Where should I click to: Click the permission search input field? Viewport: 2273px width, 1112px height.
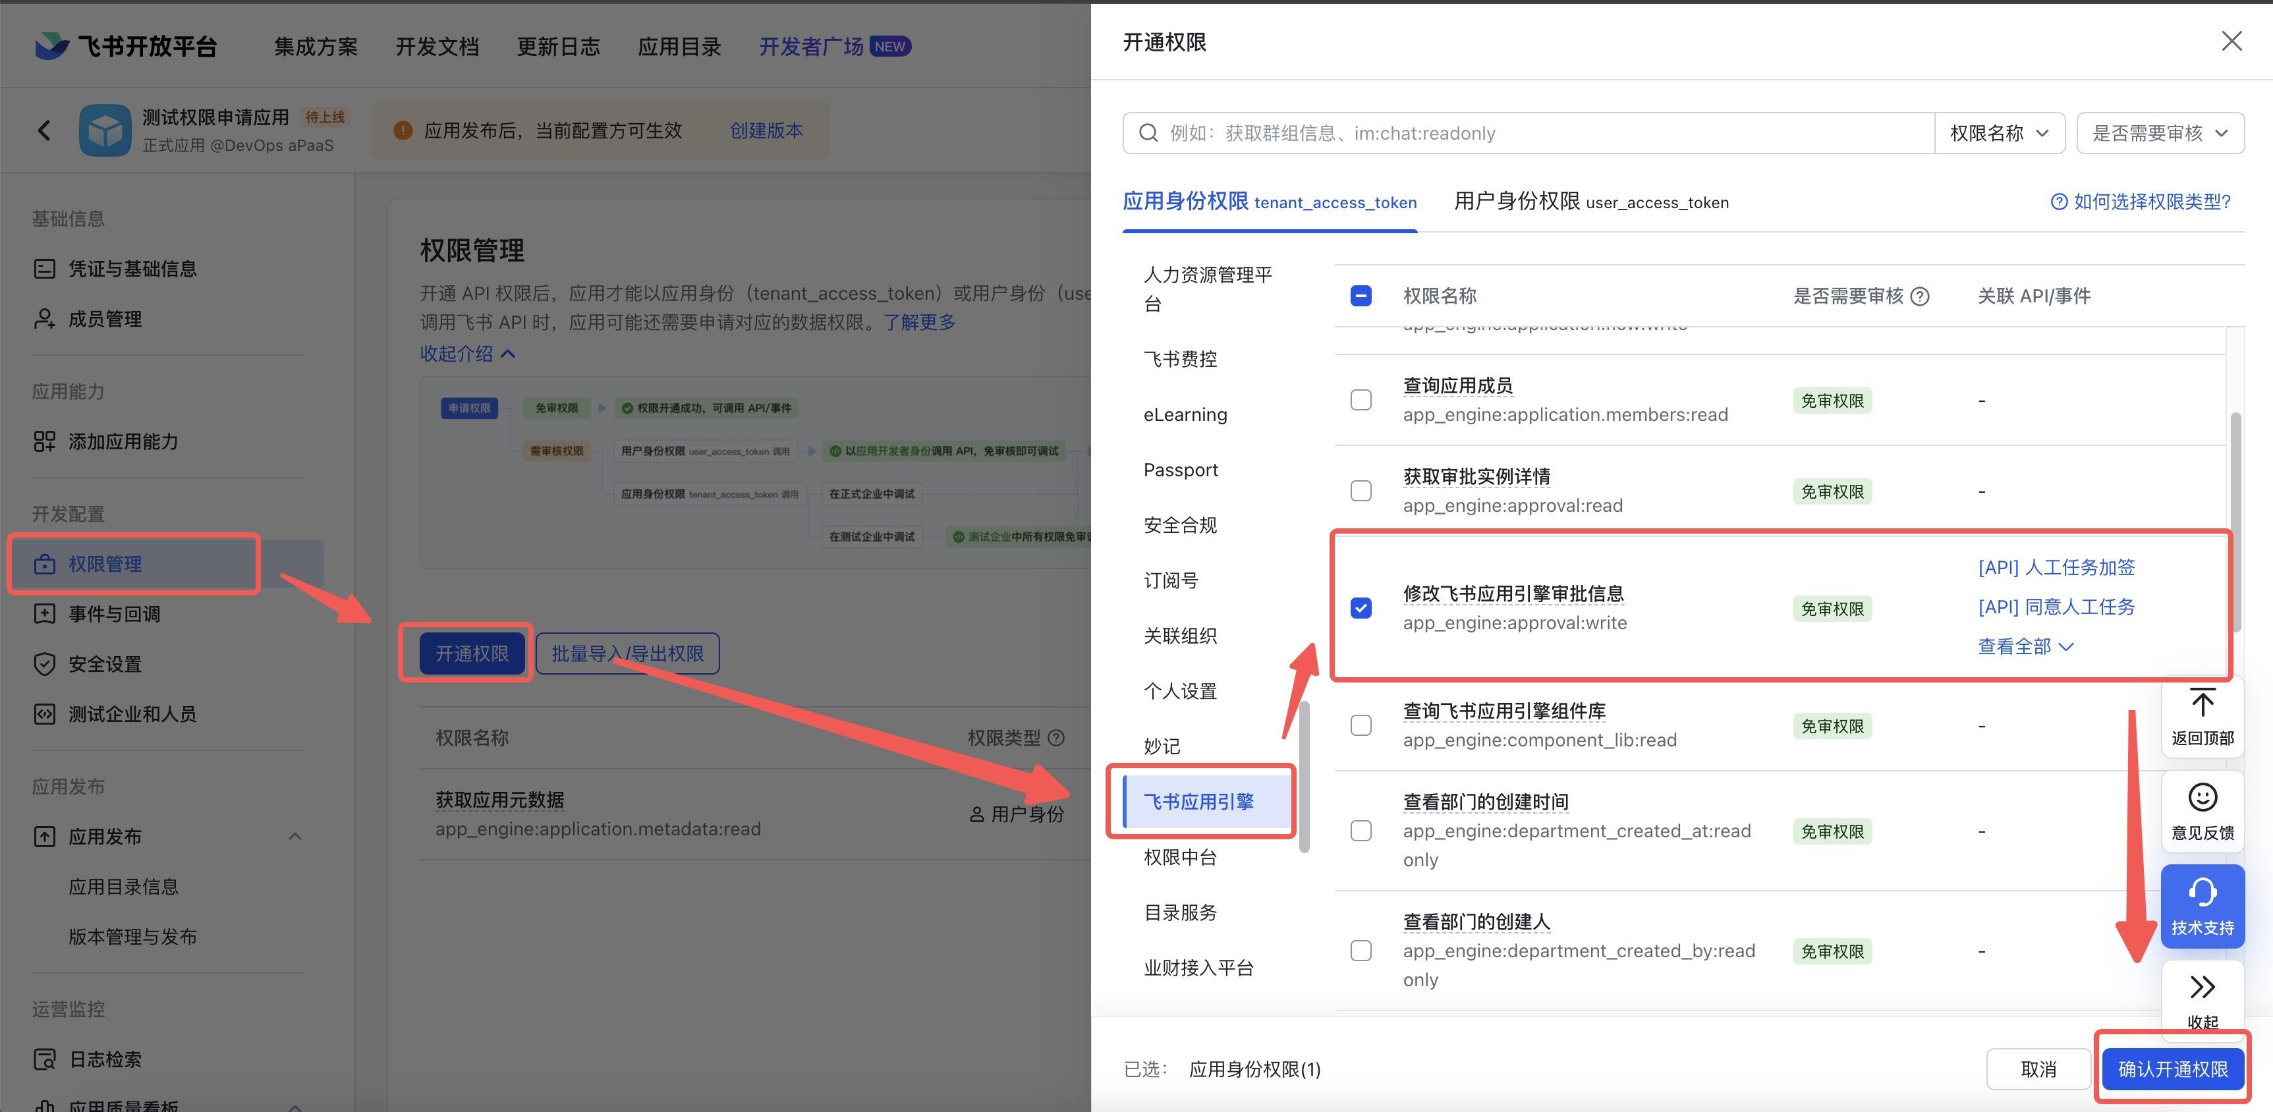pyautogui.click(x=1529, y=133)
